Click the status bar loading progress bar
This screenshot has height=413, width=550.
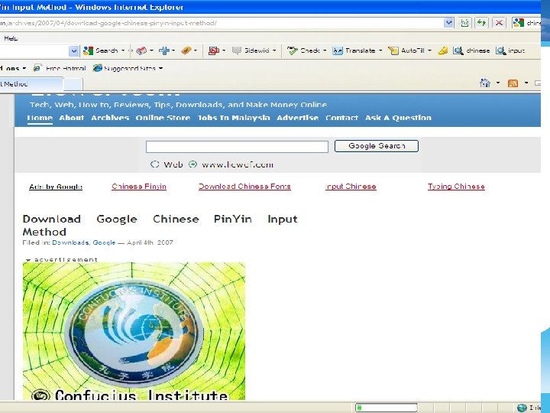tap(387, 408)
